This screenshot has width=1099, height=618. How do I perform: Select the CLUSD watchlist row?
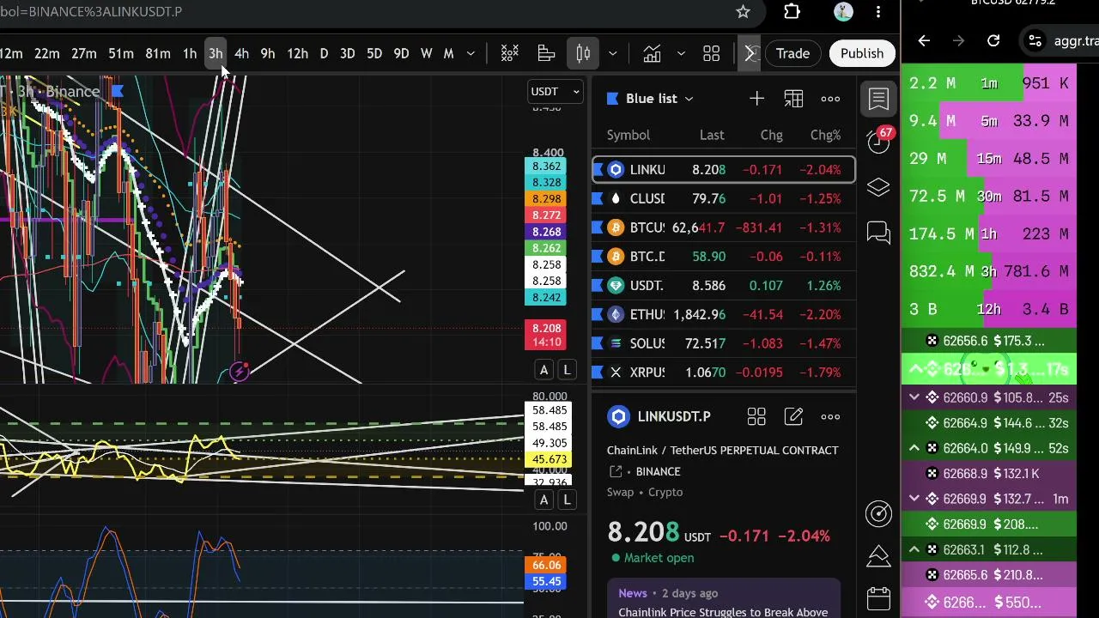click(x=724, y=199)
